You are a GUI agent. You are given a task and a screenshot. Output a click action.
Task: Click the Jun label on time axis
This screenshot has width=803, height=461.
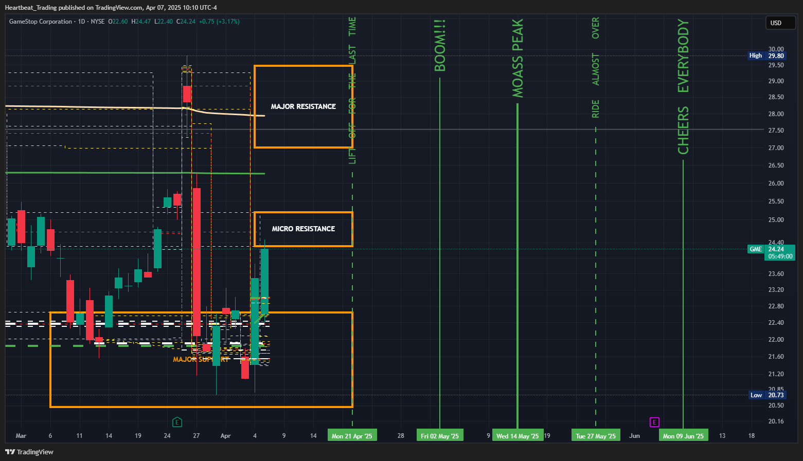(635, 436)
